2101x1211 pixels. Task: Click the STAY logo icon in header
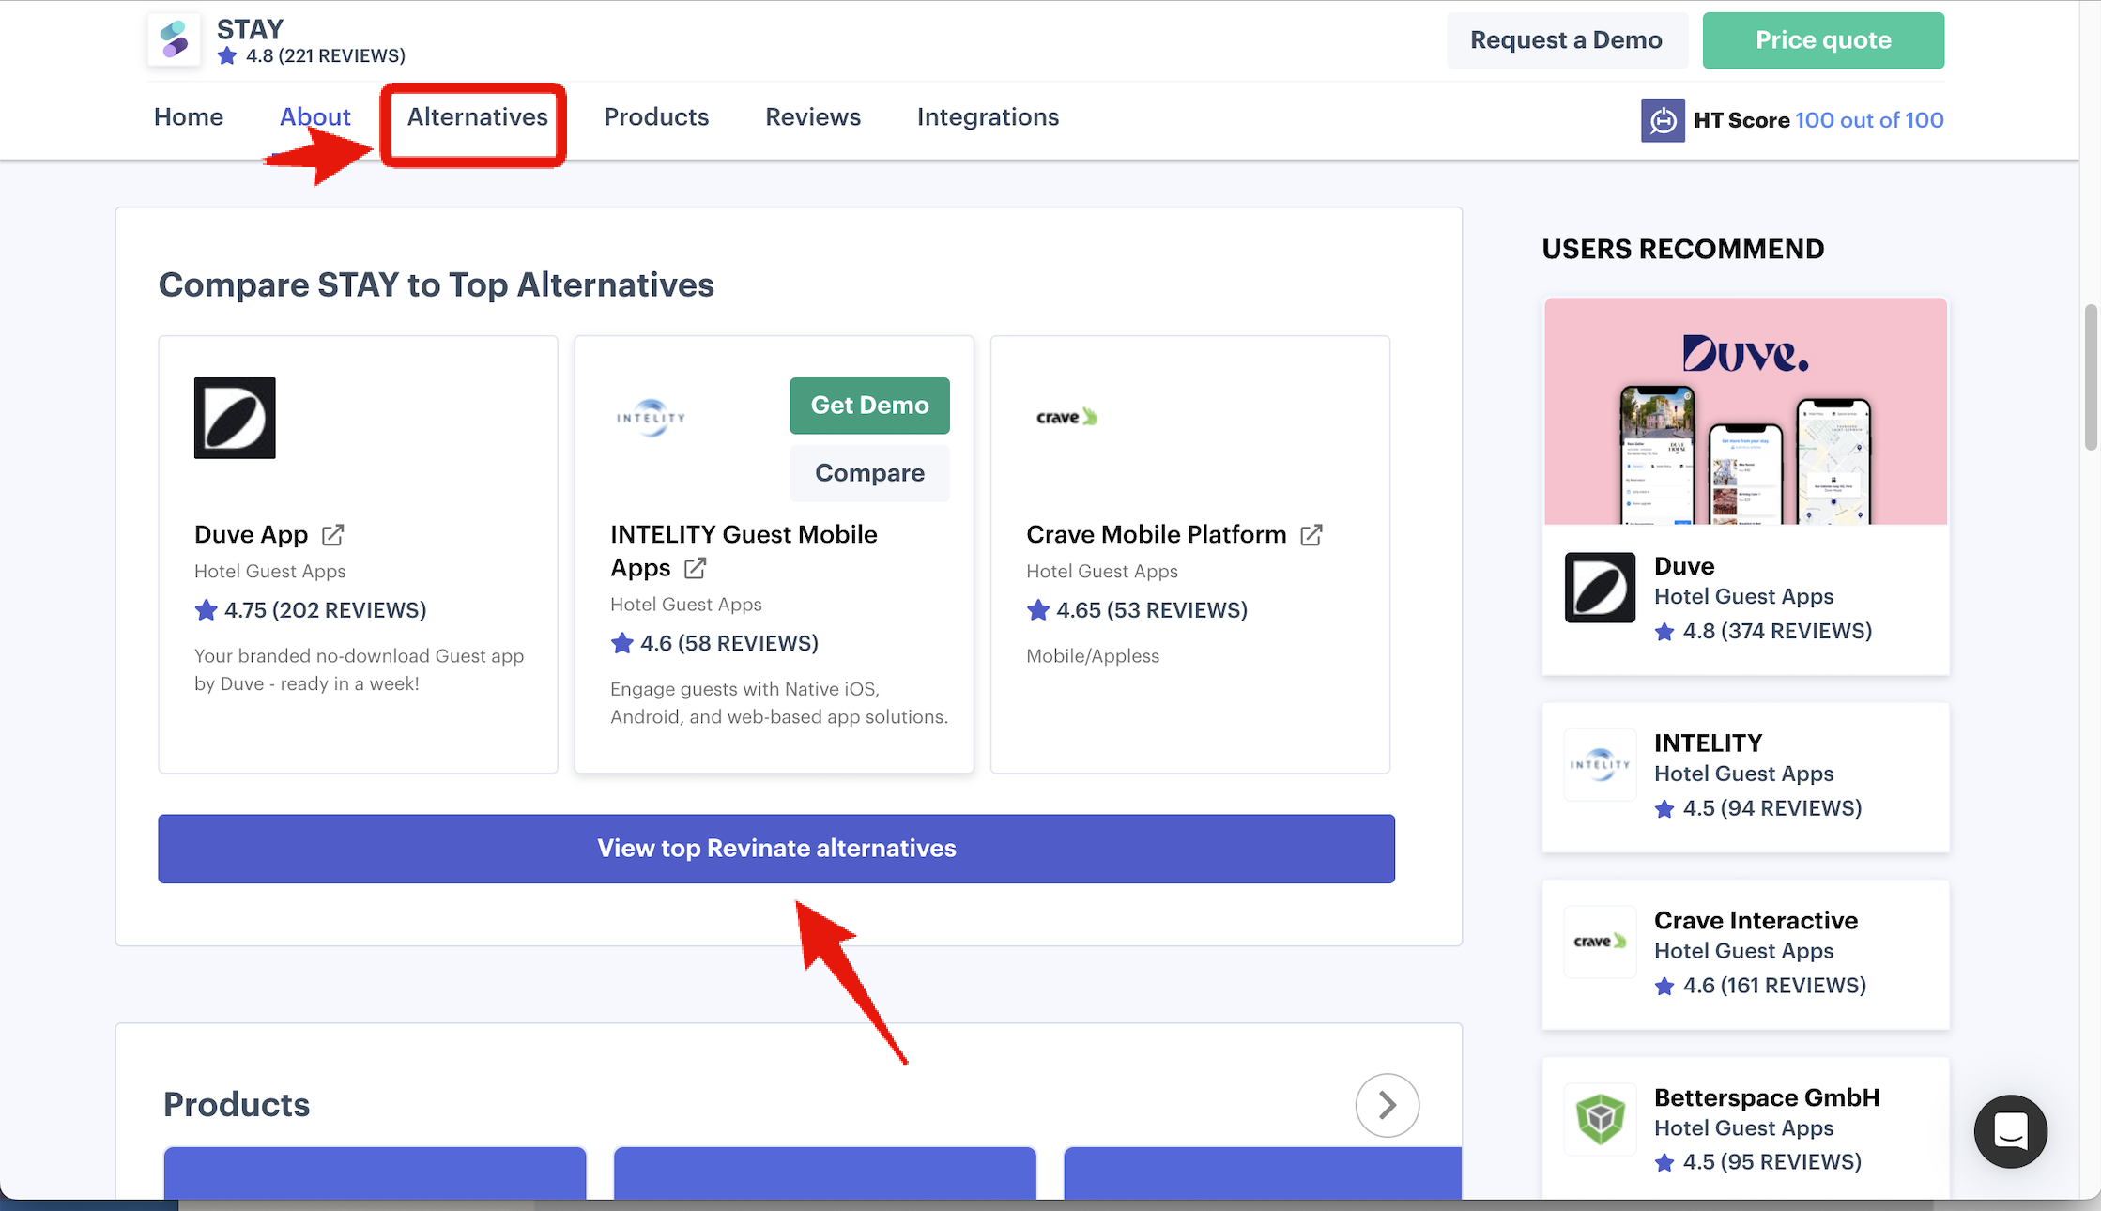point(175,40)
